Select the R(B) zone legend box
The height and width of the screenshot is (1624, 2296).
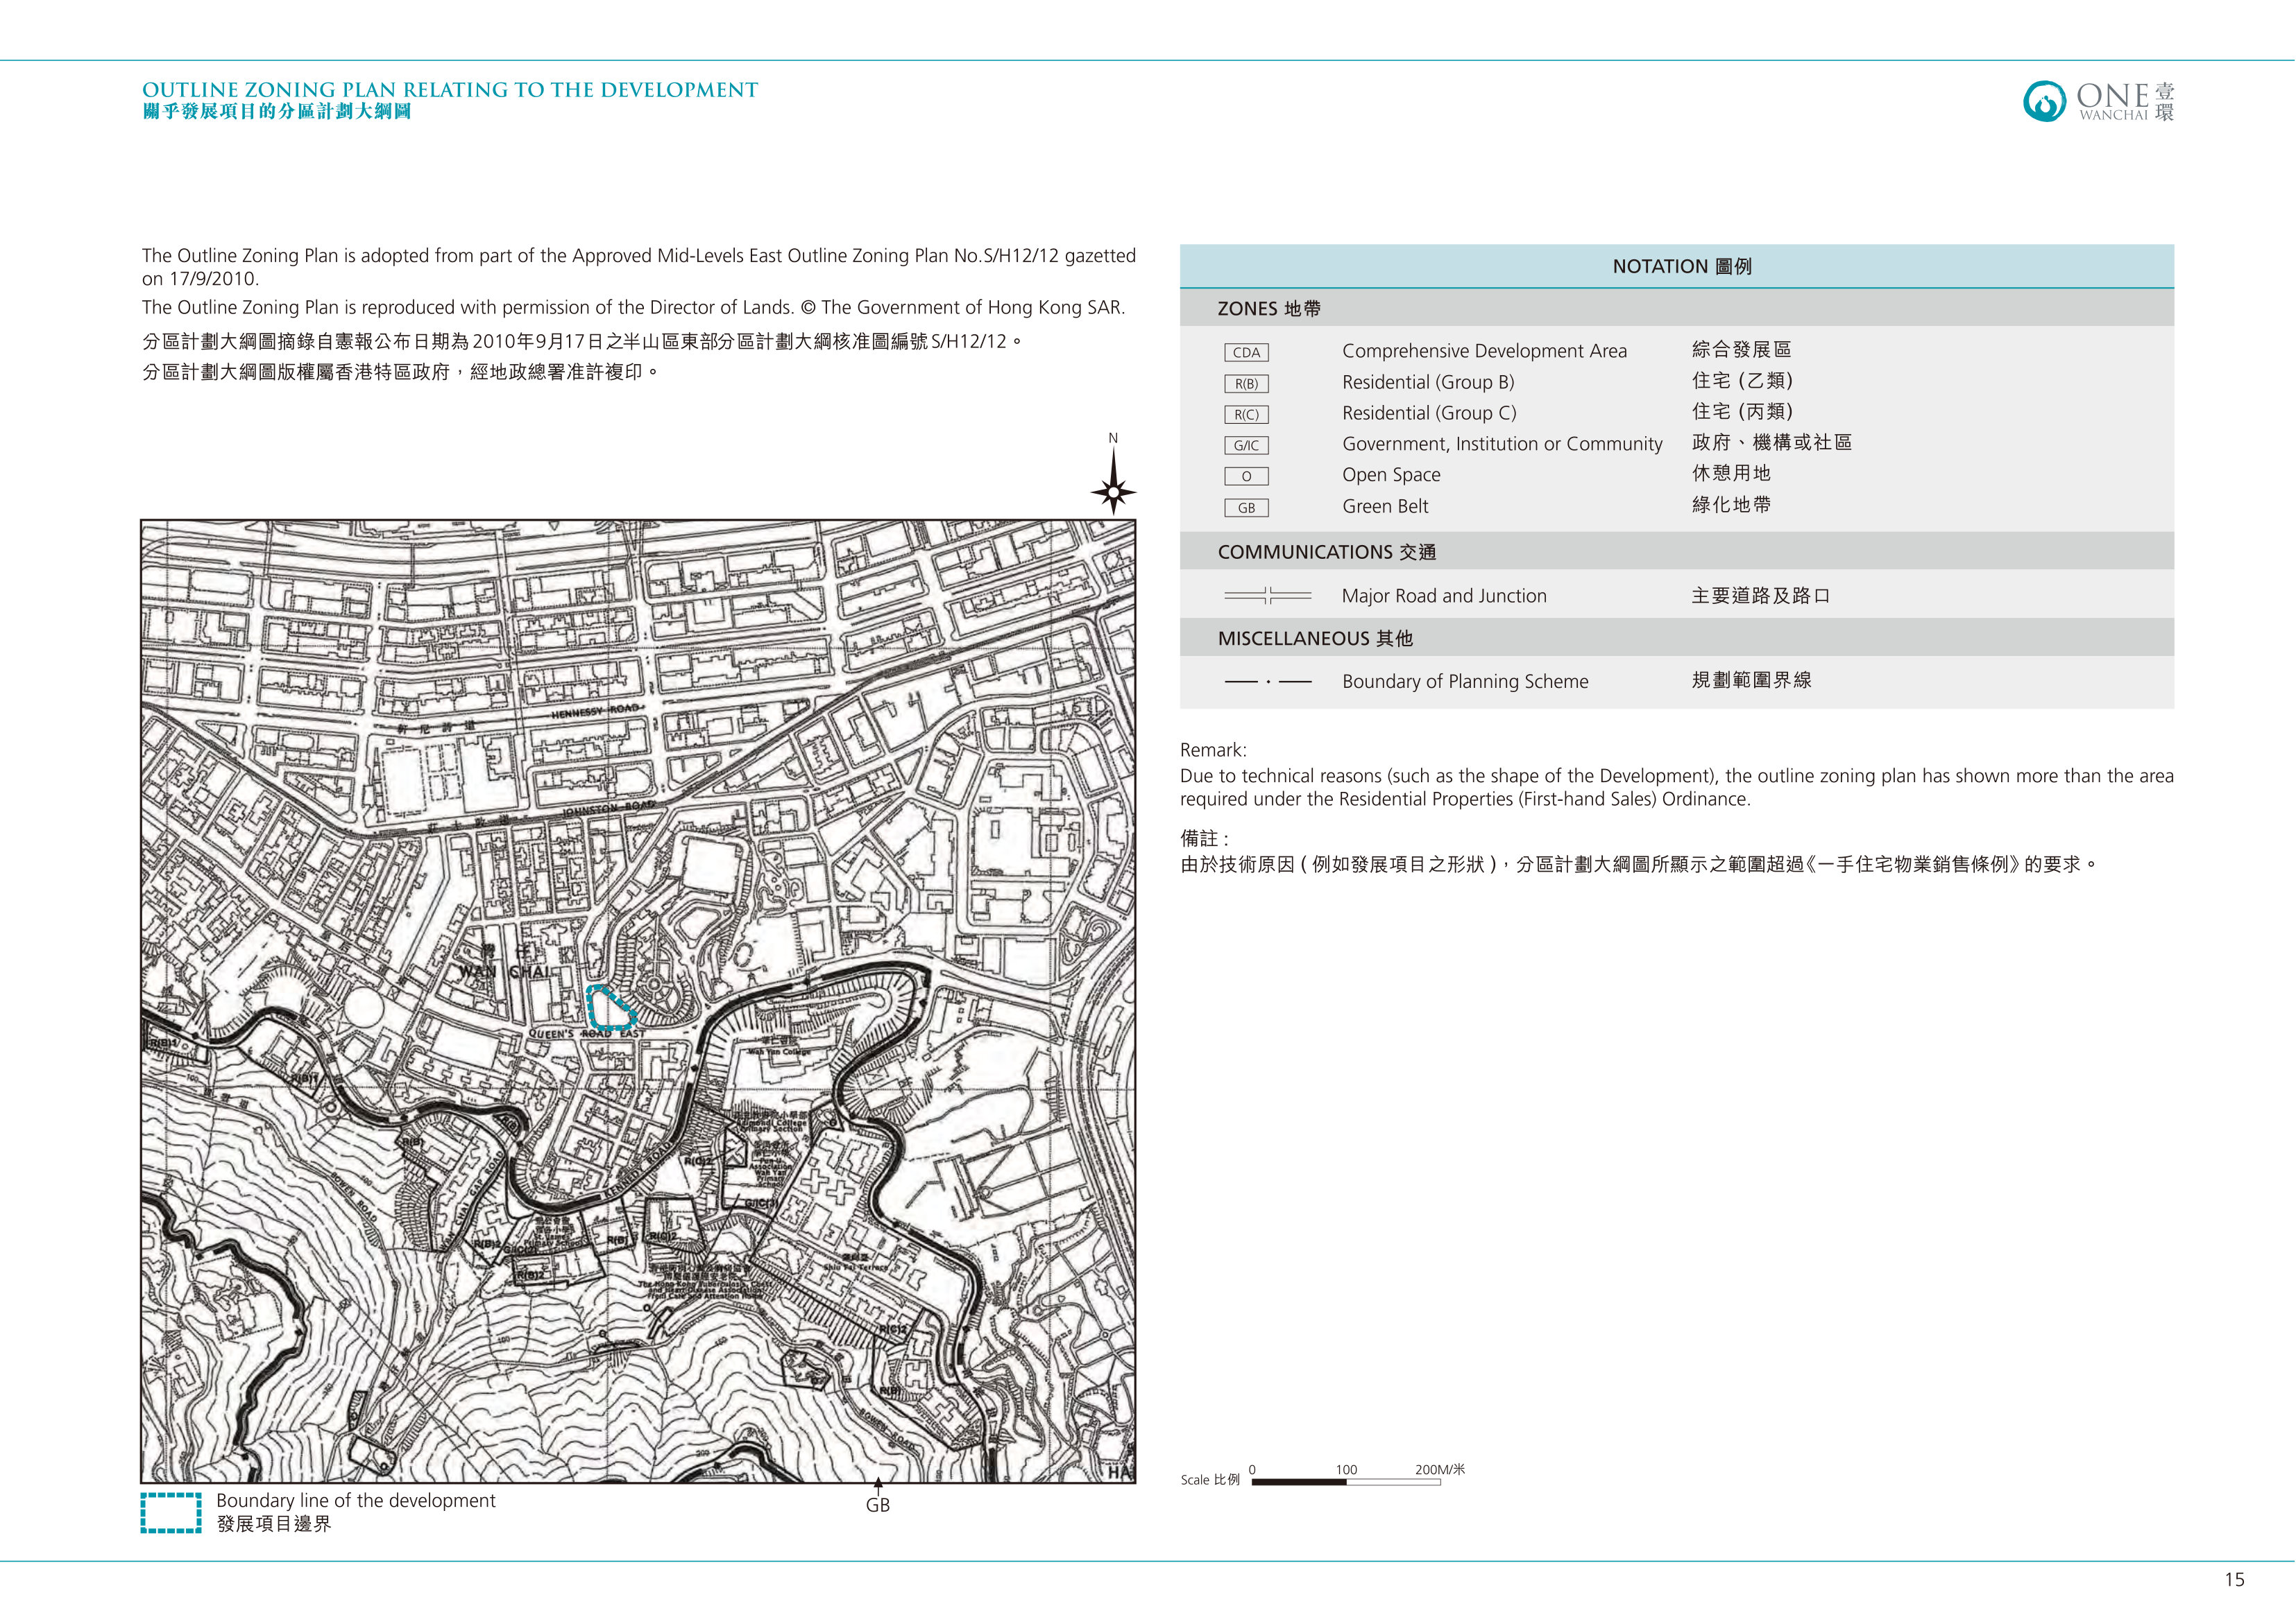(1245, 383)
